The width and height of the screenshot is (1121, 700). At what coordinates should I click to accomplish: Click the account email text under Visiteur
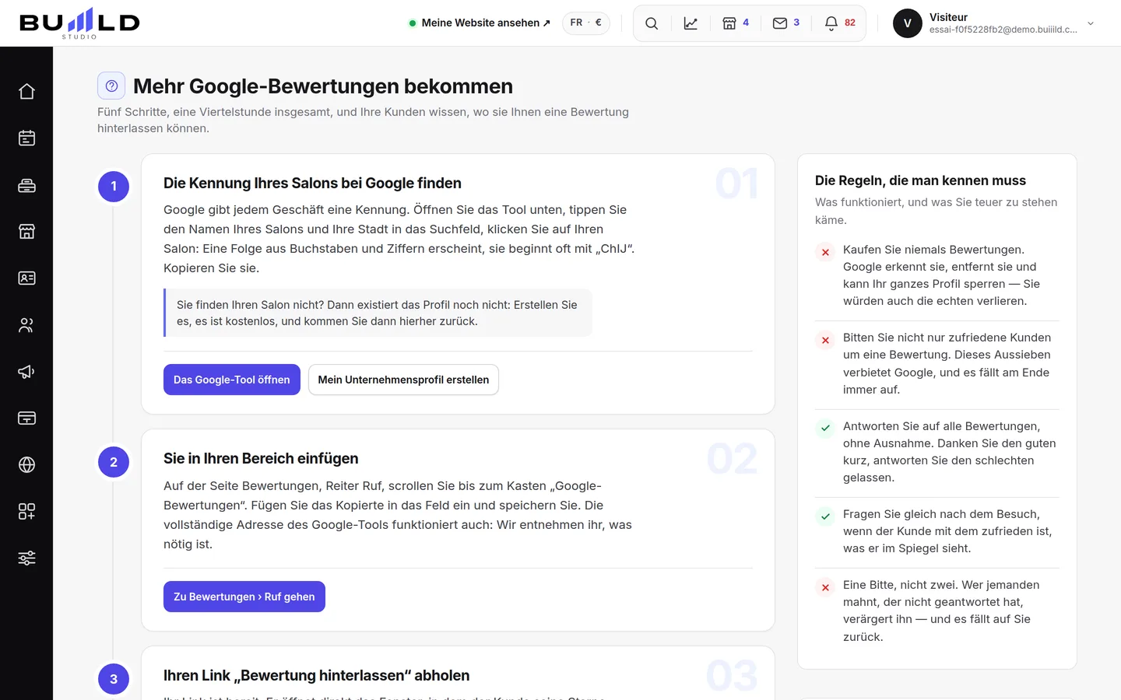1003,30
